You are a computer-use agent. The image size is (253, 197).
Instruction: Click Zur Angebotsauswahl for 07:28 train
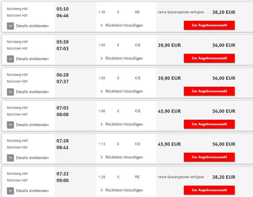[209, 157]
